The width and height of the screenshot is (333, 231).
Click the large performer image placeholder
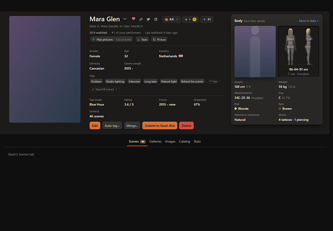pyautogui.click(x=45, y=69)
